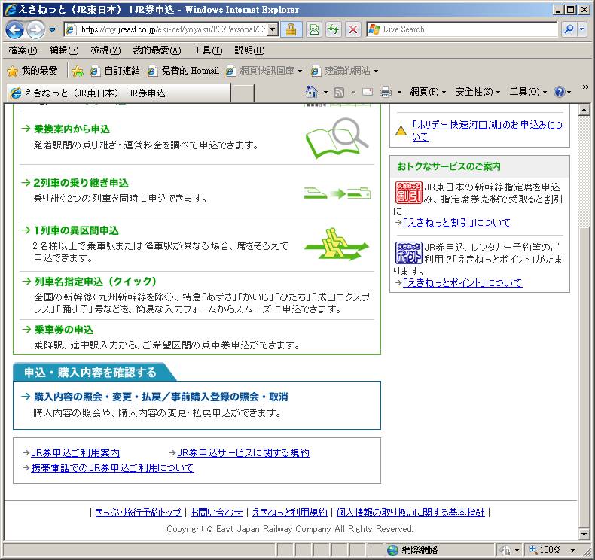The image size is (595, 560).
Task: Open 携帯電話でのJR券申込ご利用について link
Action: click(x=112, y=468)
